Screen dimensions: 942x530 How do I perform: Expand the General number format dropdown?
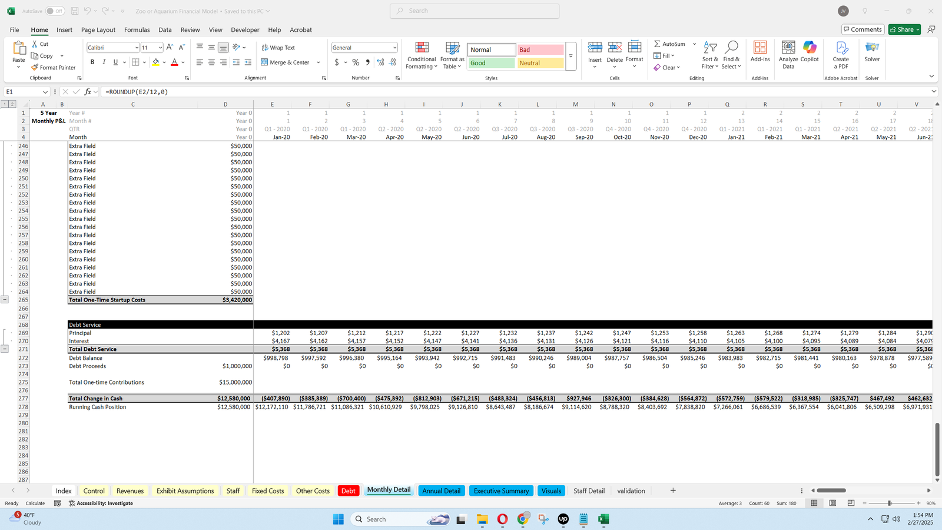(394, 48)
